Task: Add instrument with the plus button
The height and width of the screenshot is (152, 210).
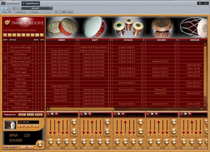Action: pyautogui.click(x=36, y=126)
